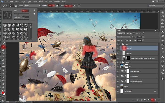The width and height of the screenshot is (165, 103).
Task: Expand the Group 9 layer group
Action: click(x=121, y=62)
